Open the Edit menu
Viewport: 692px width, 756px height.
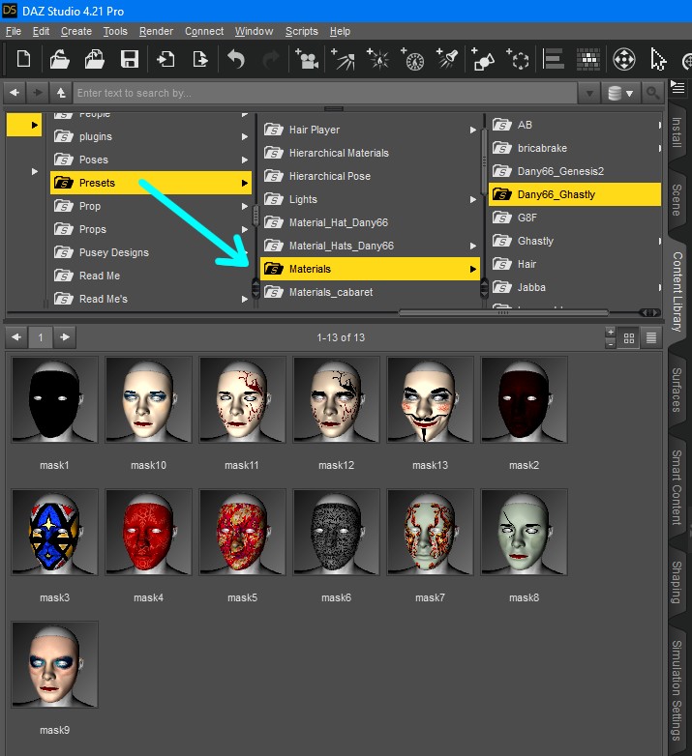tap(41, 31)
